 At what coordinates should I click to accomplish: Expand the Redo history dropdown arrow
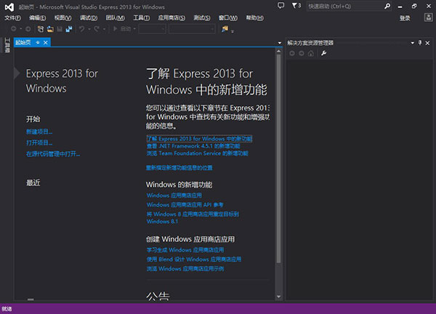(104, 29)
